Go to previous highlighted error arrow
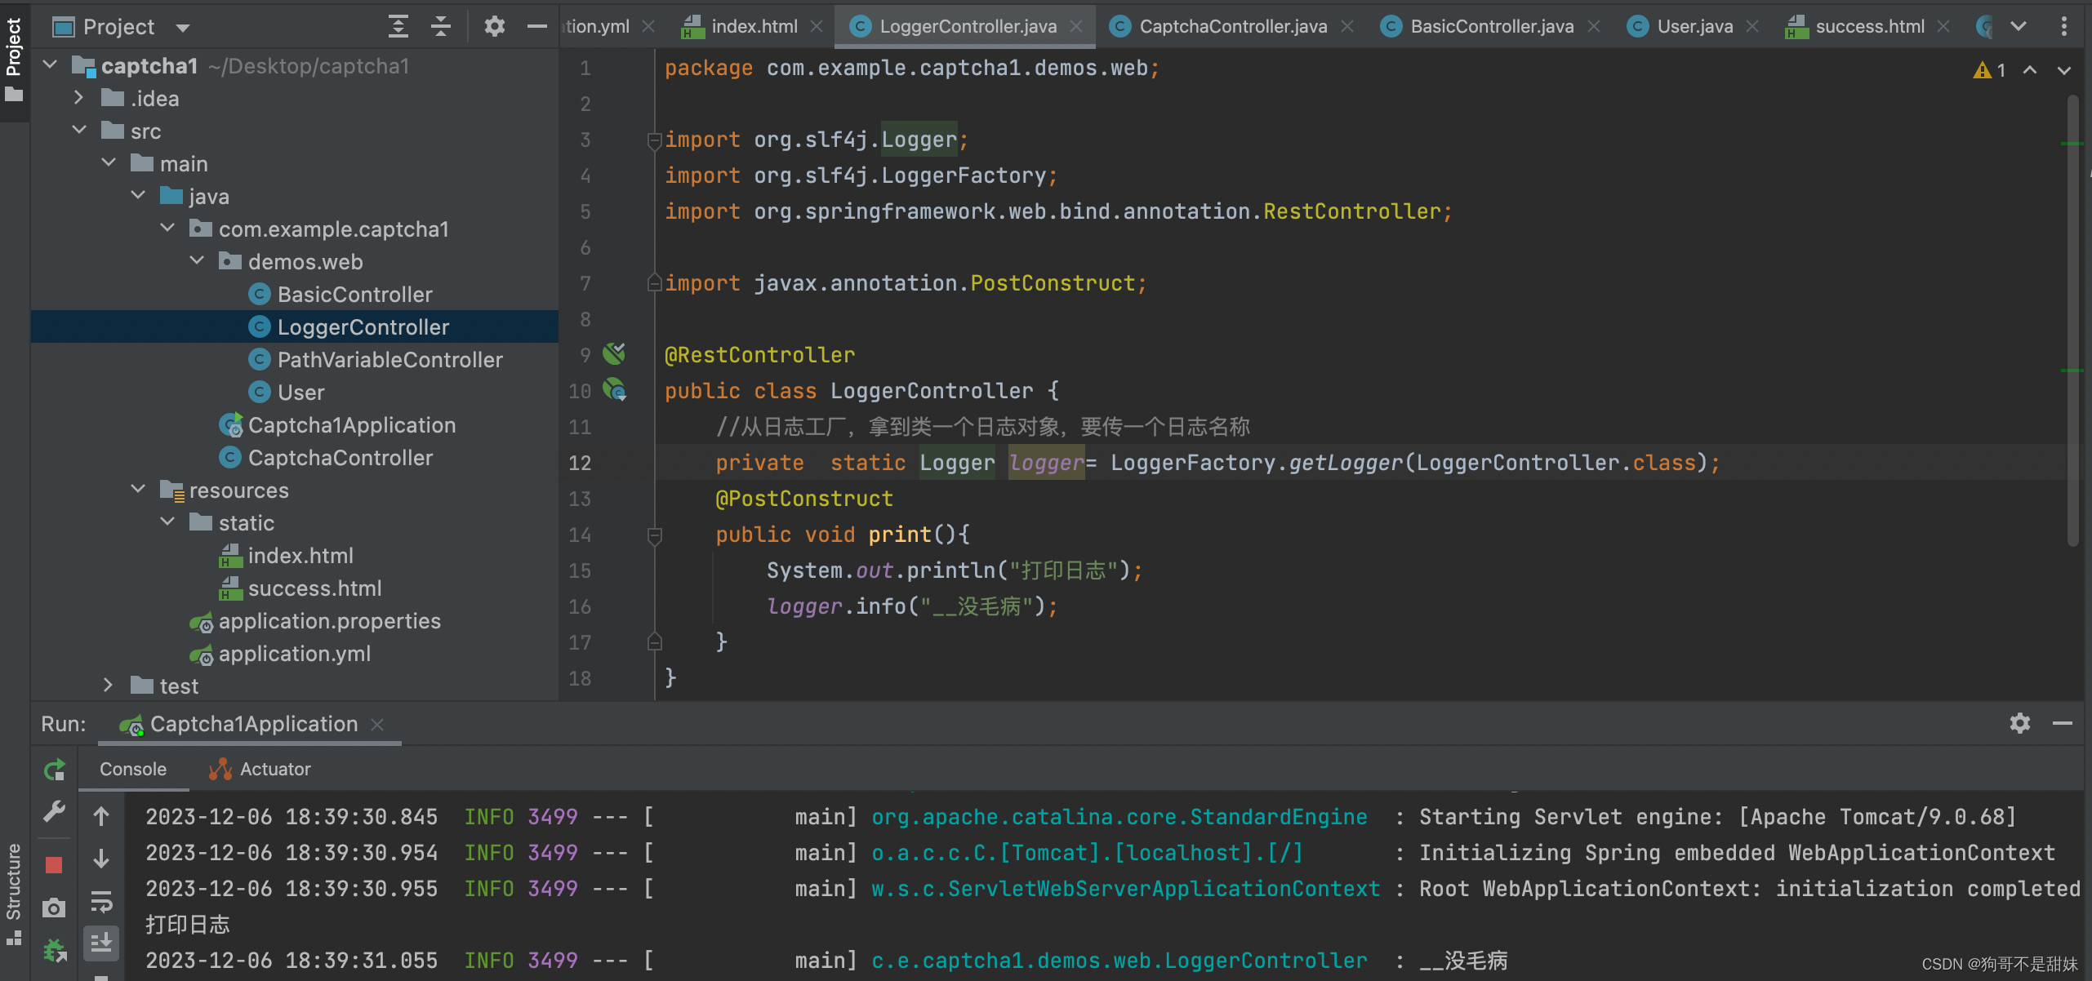The width and height of the screenshot is (2092, 981). pyautogui.click(x=2029, y=70)
